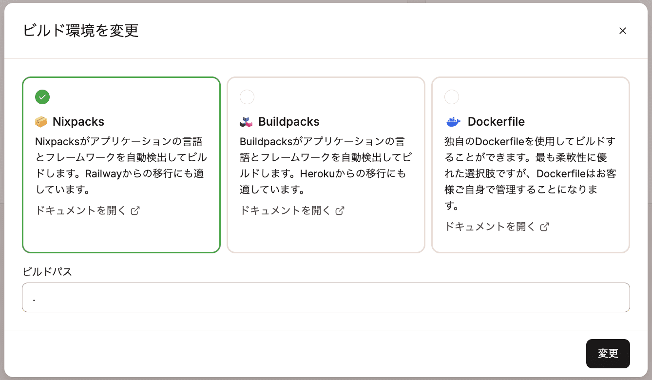
Task: Close the ビルド環境を変更 dialog
Action: pos(622,31)
